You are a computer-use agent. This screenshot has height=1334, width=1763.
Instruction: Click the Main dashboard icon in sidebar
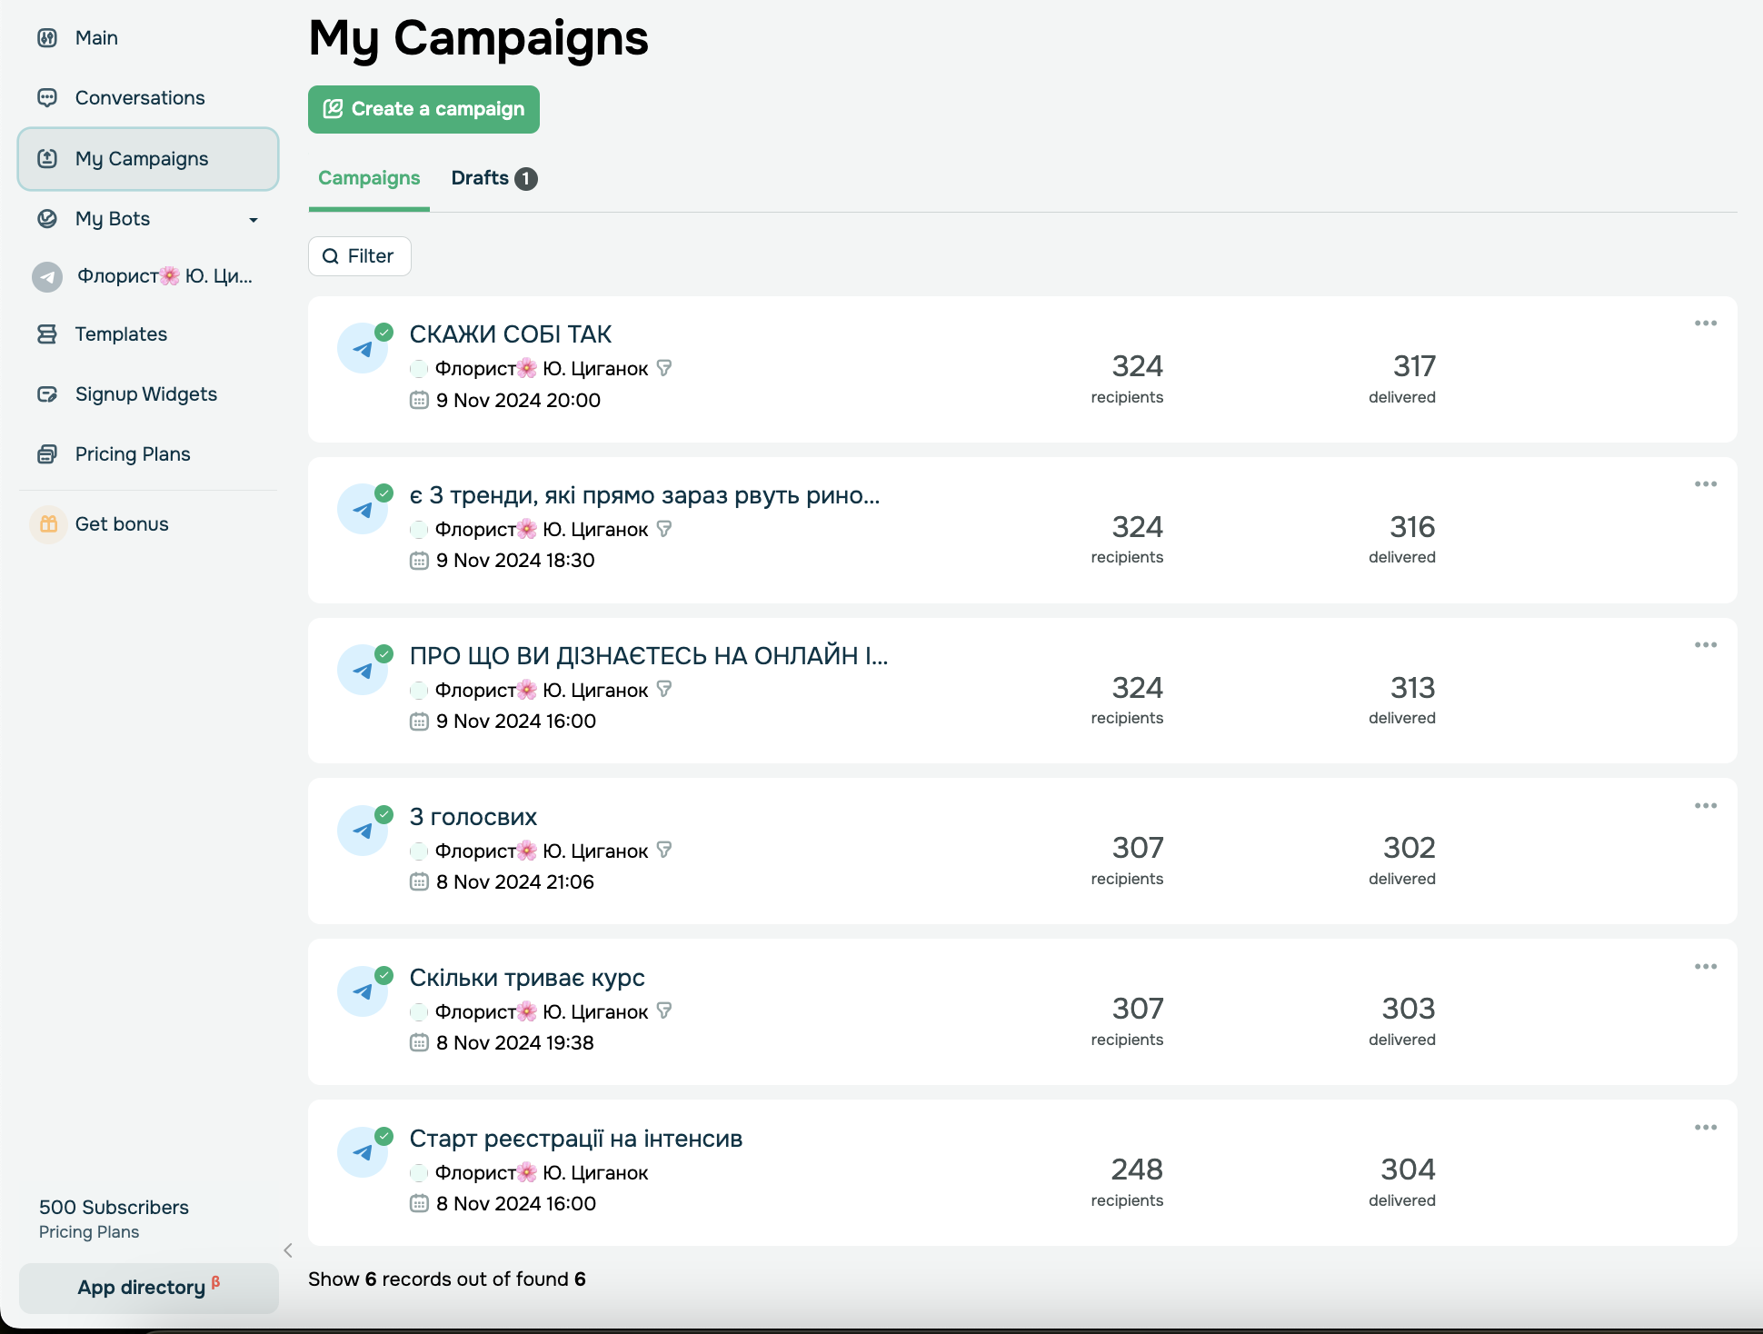[47, 38]
